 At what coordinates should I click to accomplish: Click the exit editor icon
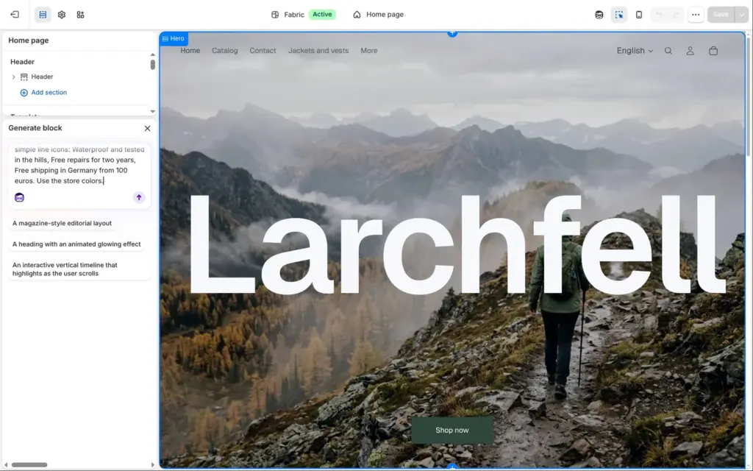(x=15, y=15)
